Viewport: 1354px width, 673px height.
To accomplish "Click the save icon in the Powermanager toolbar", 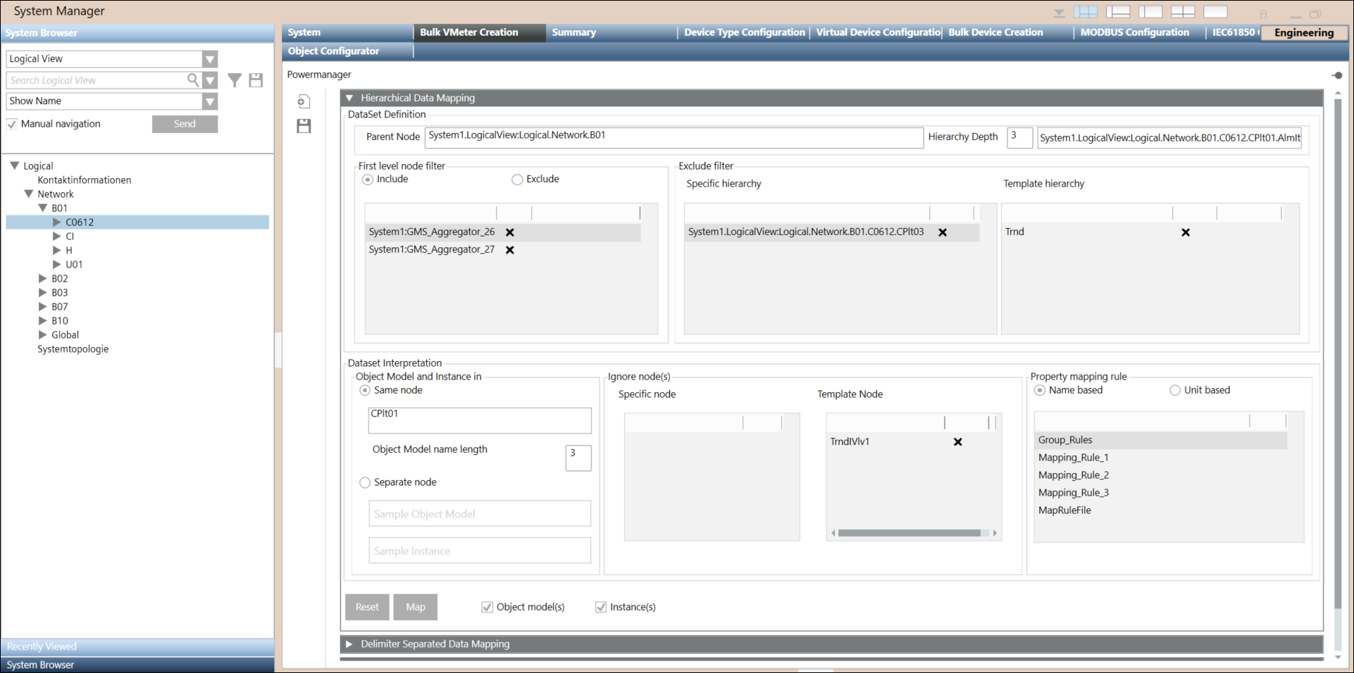I will click(x=304, y=126).
